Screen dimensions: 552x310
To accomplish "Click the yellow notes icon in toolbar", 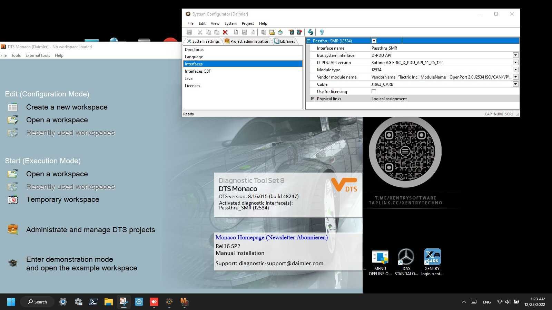I will (272, 32).
